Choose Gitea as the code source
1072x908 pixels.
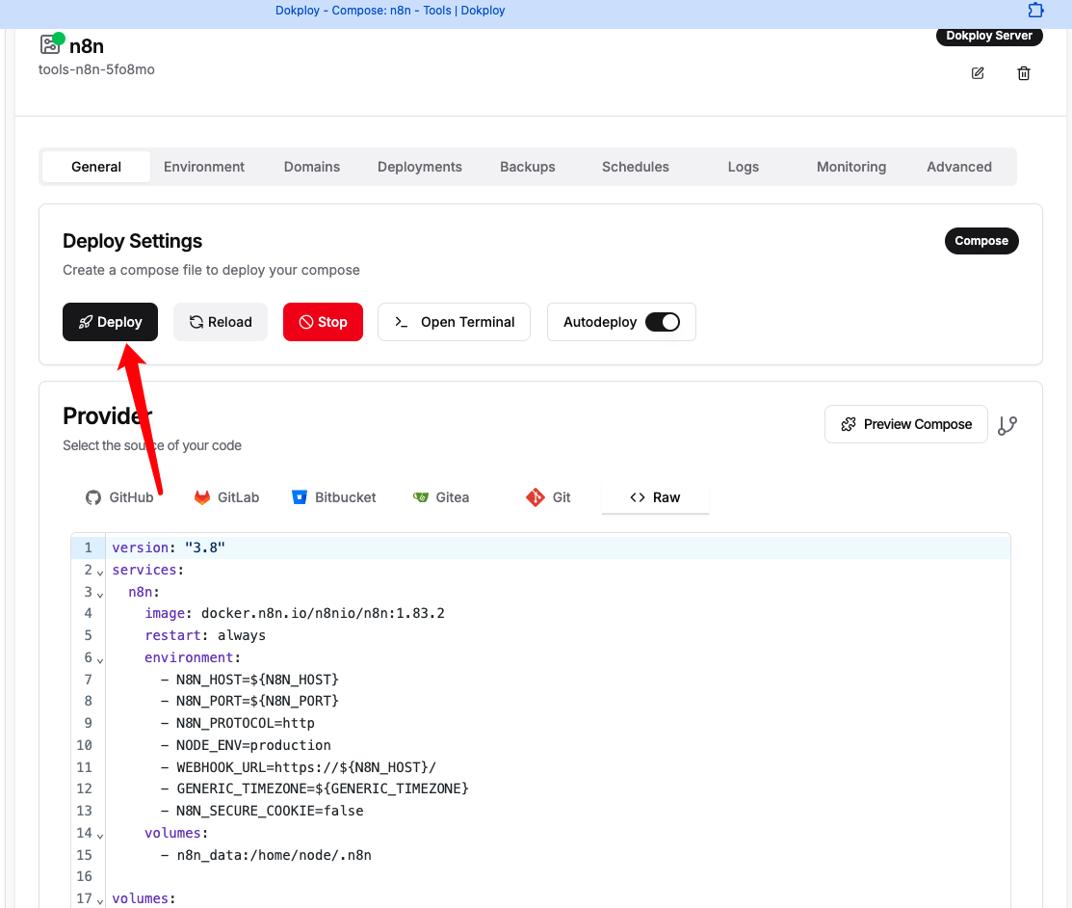pos(440,497)
